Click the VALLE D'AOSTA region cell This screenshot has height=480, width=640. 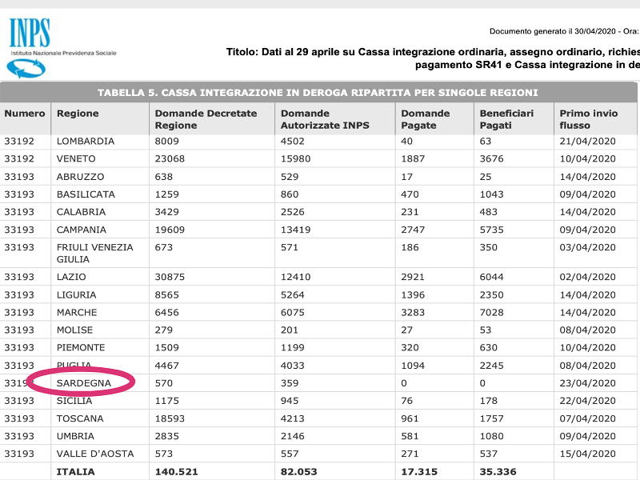click(x=93, y=454)
